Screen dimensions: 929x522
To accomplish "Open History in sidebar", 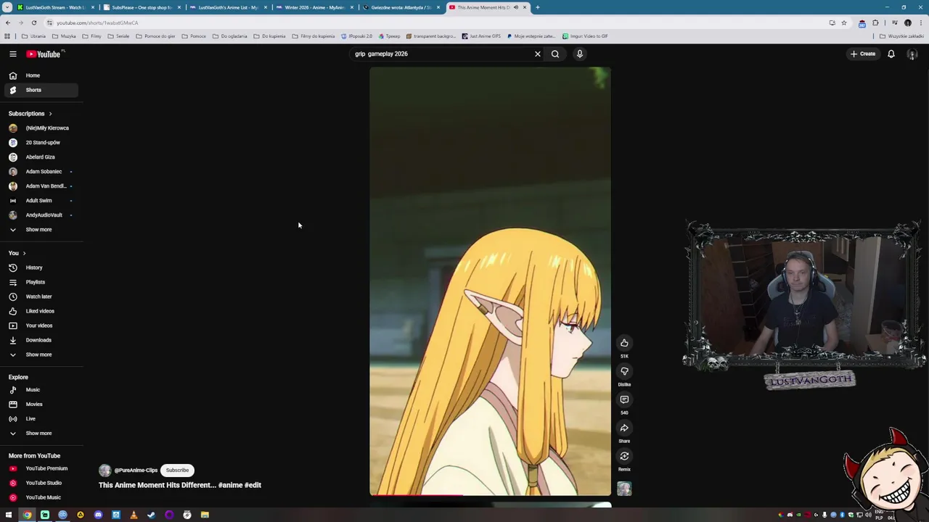I will [40, 268].
